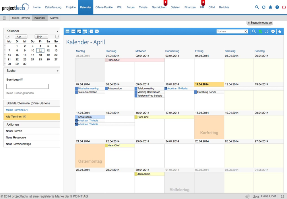Click the projectfacts logo
The width and height of the screenshot is (287, 199).
pos(15,7)
